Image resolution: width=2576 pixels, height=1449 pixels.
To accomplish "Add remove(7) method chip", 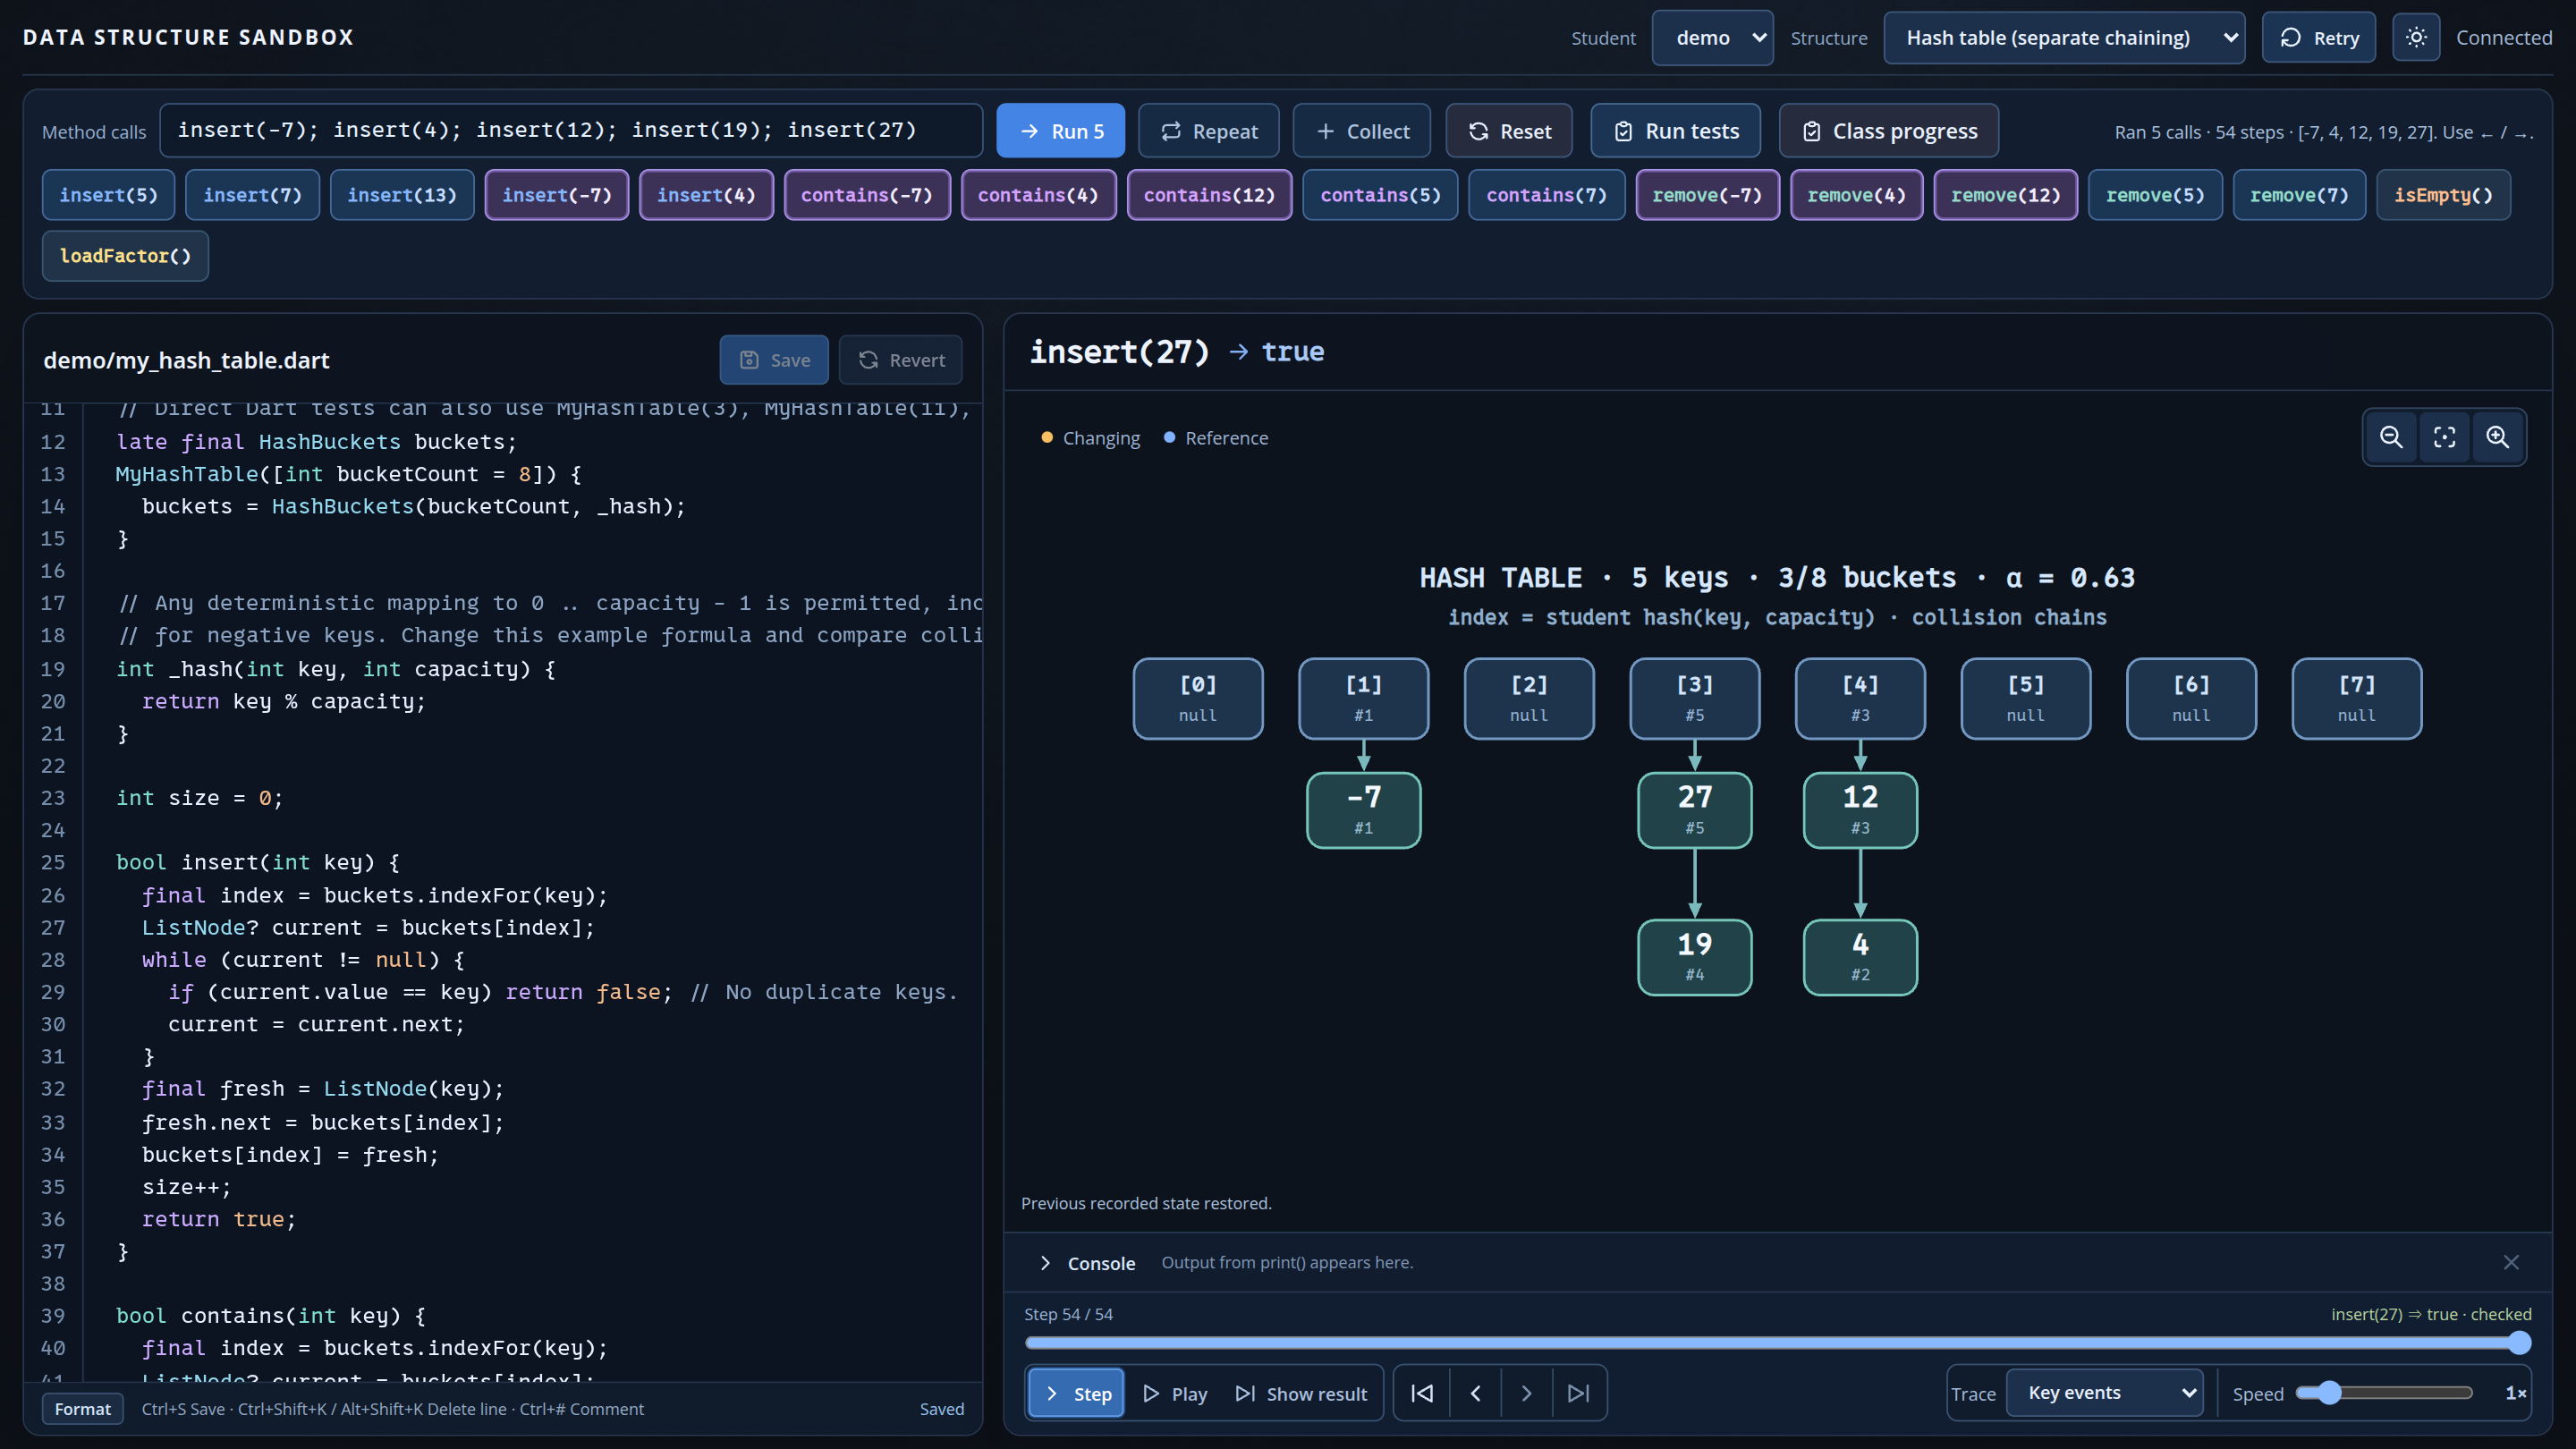I will [x=2299, y=195].
